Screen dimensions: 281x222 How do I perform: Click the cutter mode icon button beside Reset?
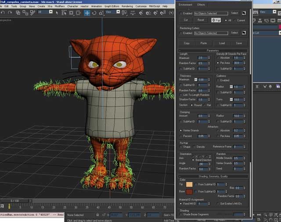[x=216, y=20]
